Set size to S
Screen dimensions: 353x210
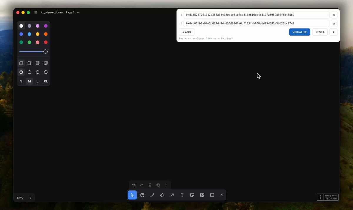(x=21, y=81)
